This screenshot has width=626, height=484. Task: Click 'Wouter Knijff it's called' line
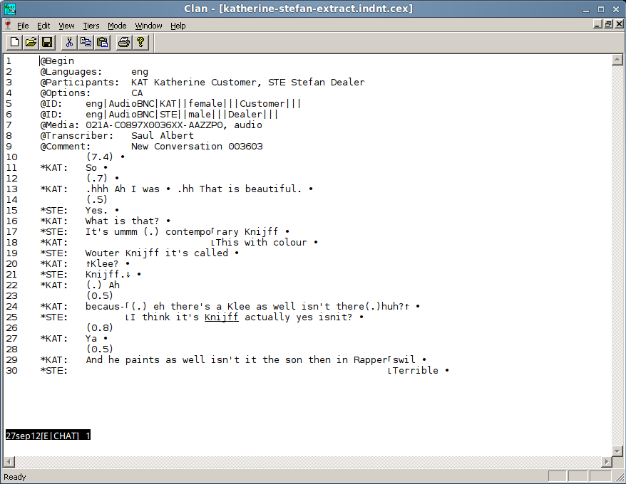157,253
